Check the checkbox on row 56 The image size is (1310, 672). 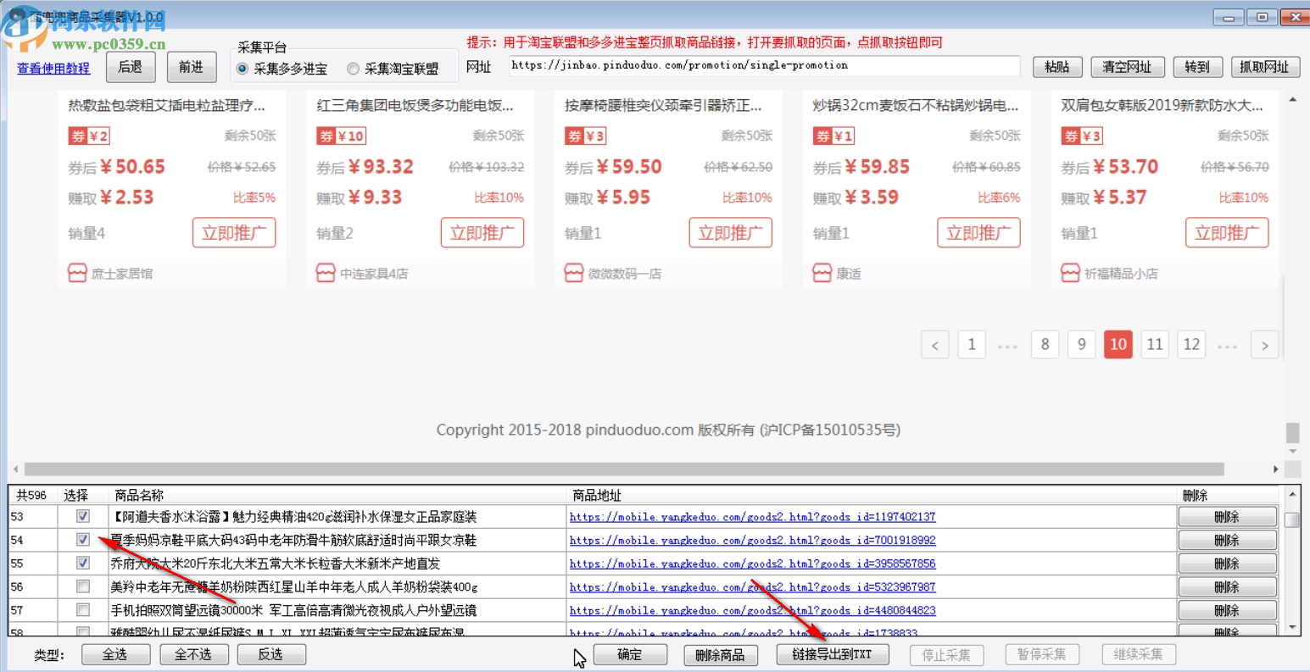coord(82,586)
